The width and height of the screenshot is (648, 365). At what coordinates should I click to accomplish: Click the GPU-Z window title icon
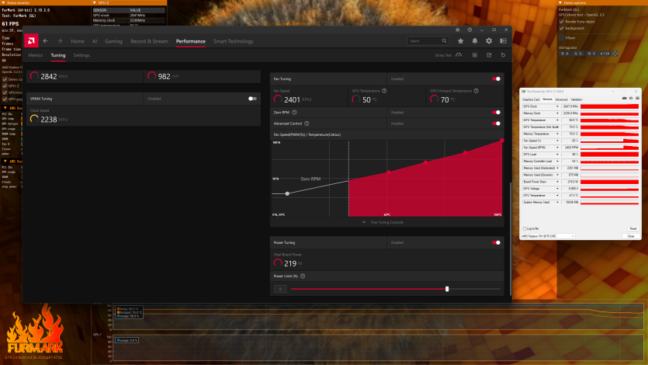pos(524,92)
